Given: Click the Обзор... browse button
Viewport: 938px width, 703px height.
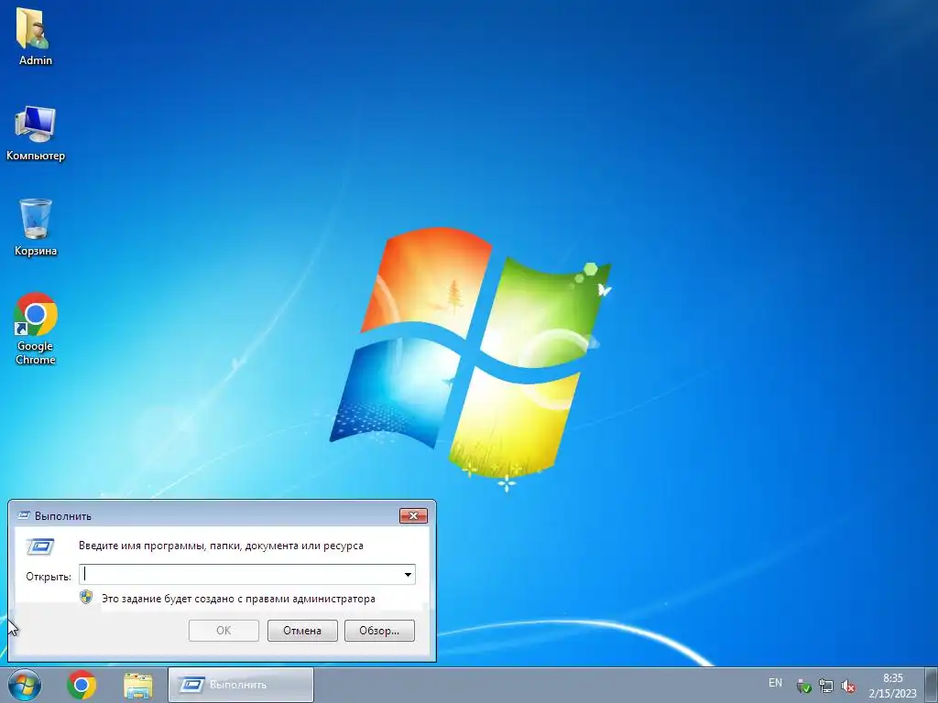Looking at the screenshot, I should click(379, 631).
